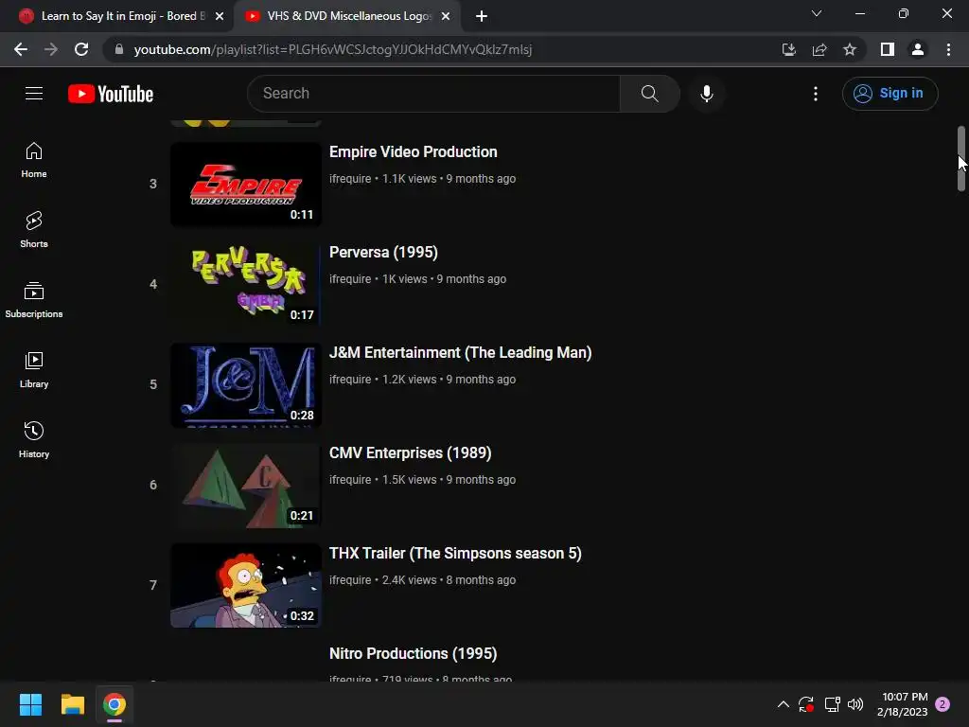
Task: Click the browser address bar URL
Action: point(333,49)
